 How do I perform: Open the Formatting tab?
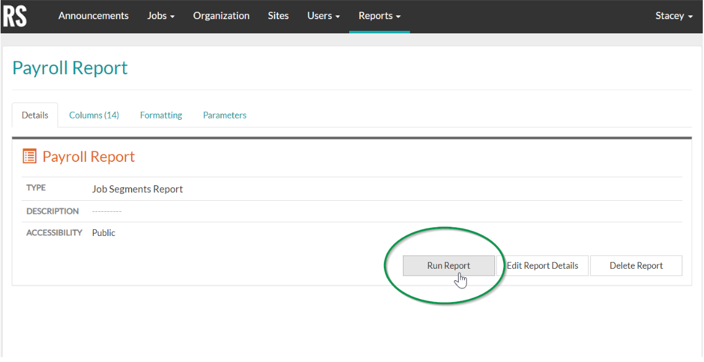tap(161, 115)
